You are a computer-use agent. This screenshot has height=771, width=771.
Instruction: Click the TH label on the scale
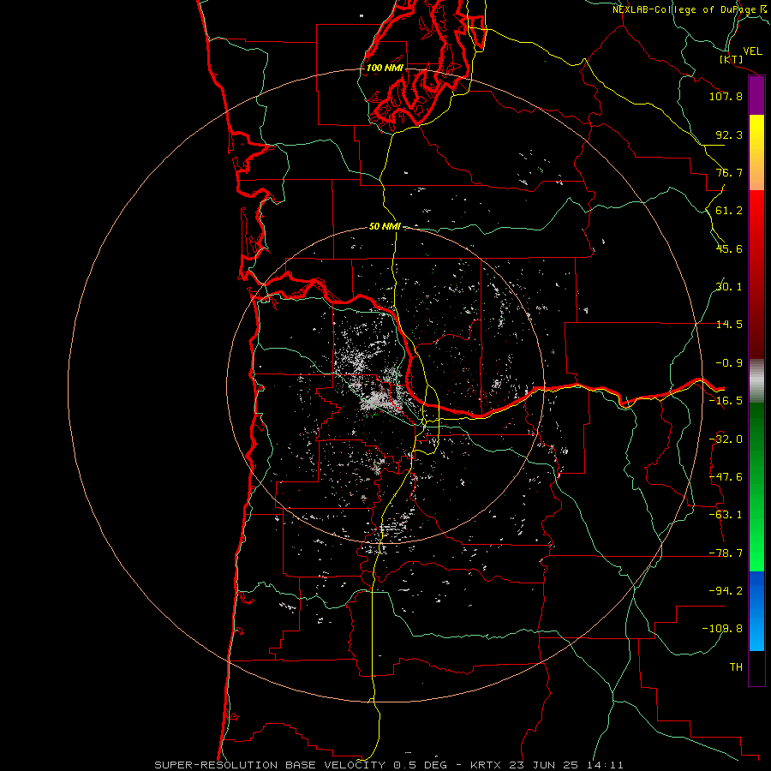tap(736, 666)
